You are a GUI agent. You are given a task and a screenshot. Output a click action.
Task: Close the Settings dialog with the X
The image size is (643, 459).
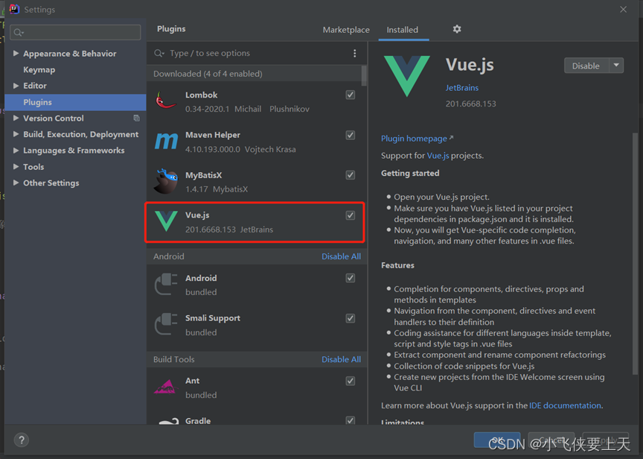tap(624, 10)
